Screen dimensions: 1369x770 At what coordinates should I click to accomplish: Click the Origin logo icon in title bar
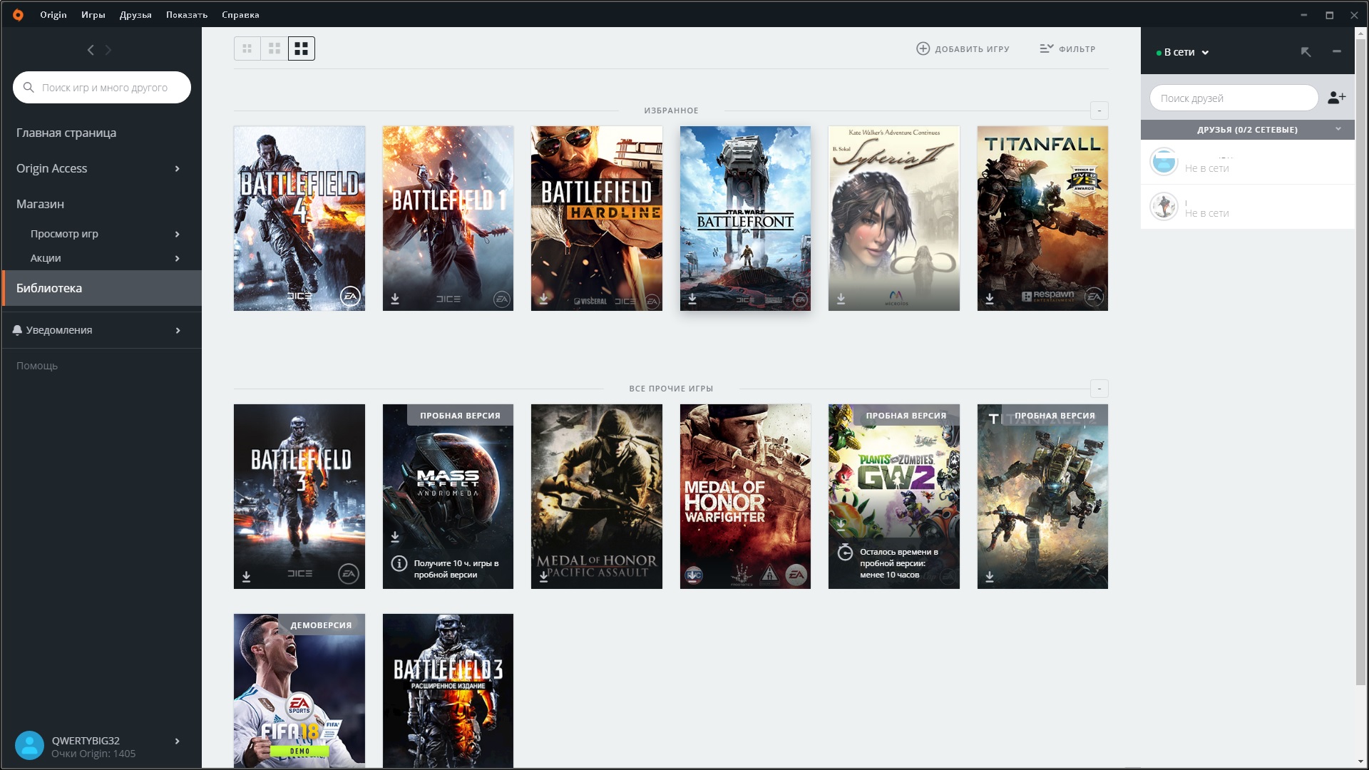tap(18, 14)
